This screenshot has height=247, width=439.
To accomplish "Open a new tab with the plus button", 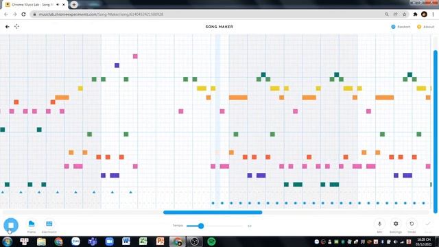I will [x=74, y=5].
